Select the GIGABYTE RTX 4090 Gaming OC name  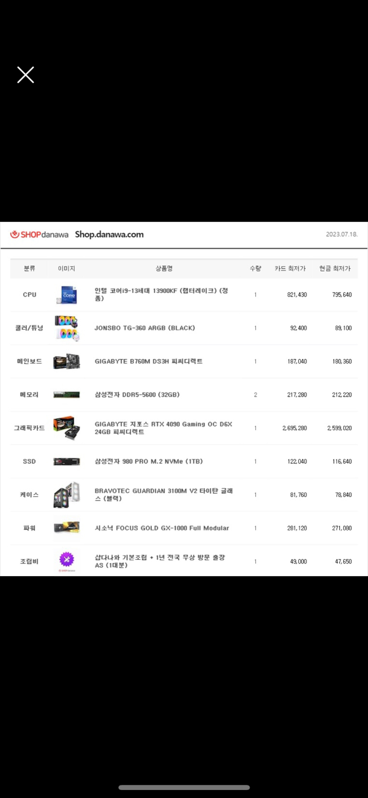[x=163, y=428]
